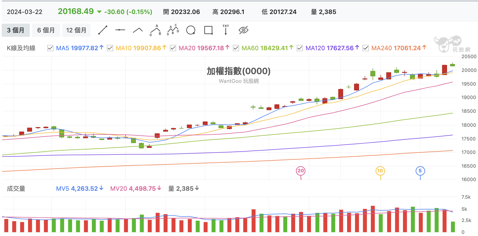Viewport: 478px width, 236px height.
Task: Toggle the MA240 moving average checkbox
Action: [366, 48]
